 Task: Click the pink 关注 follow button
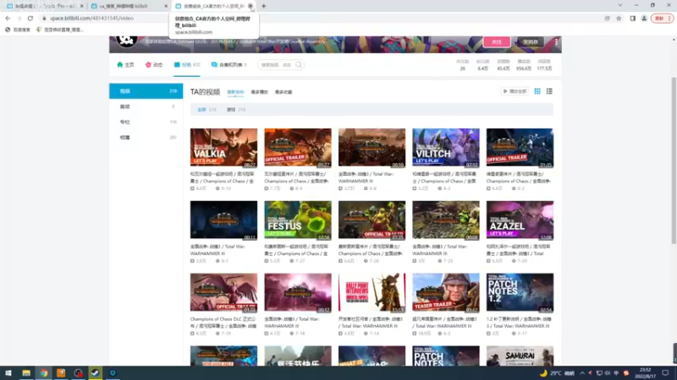[497, 41]
